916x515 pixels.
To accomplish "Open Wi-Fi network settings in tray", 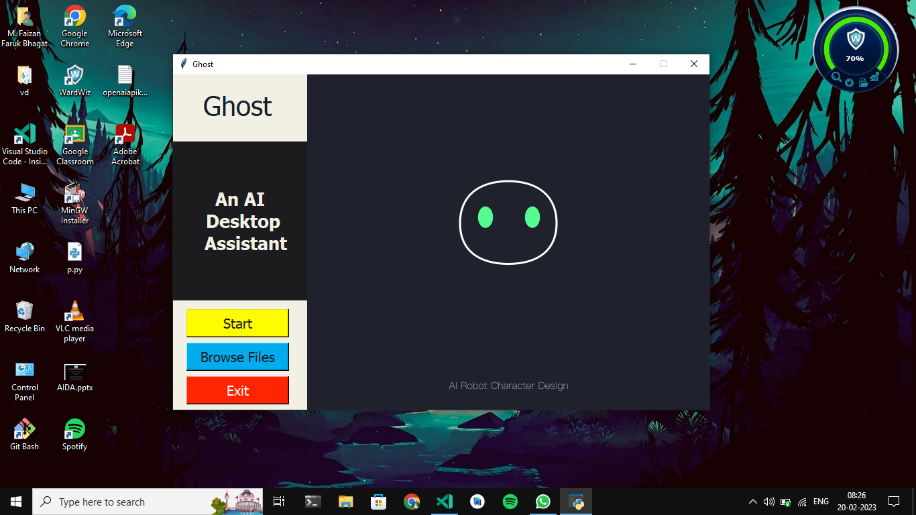I will tap(801, 502).
